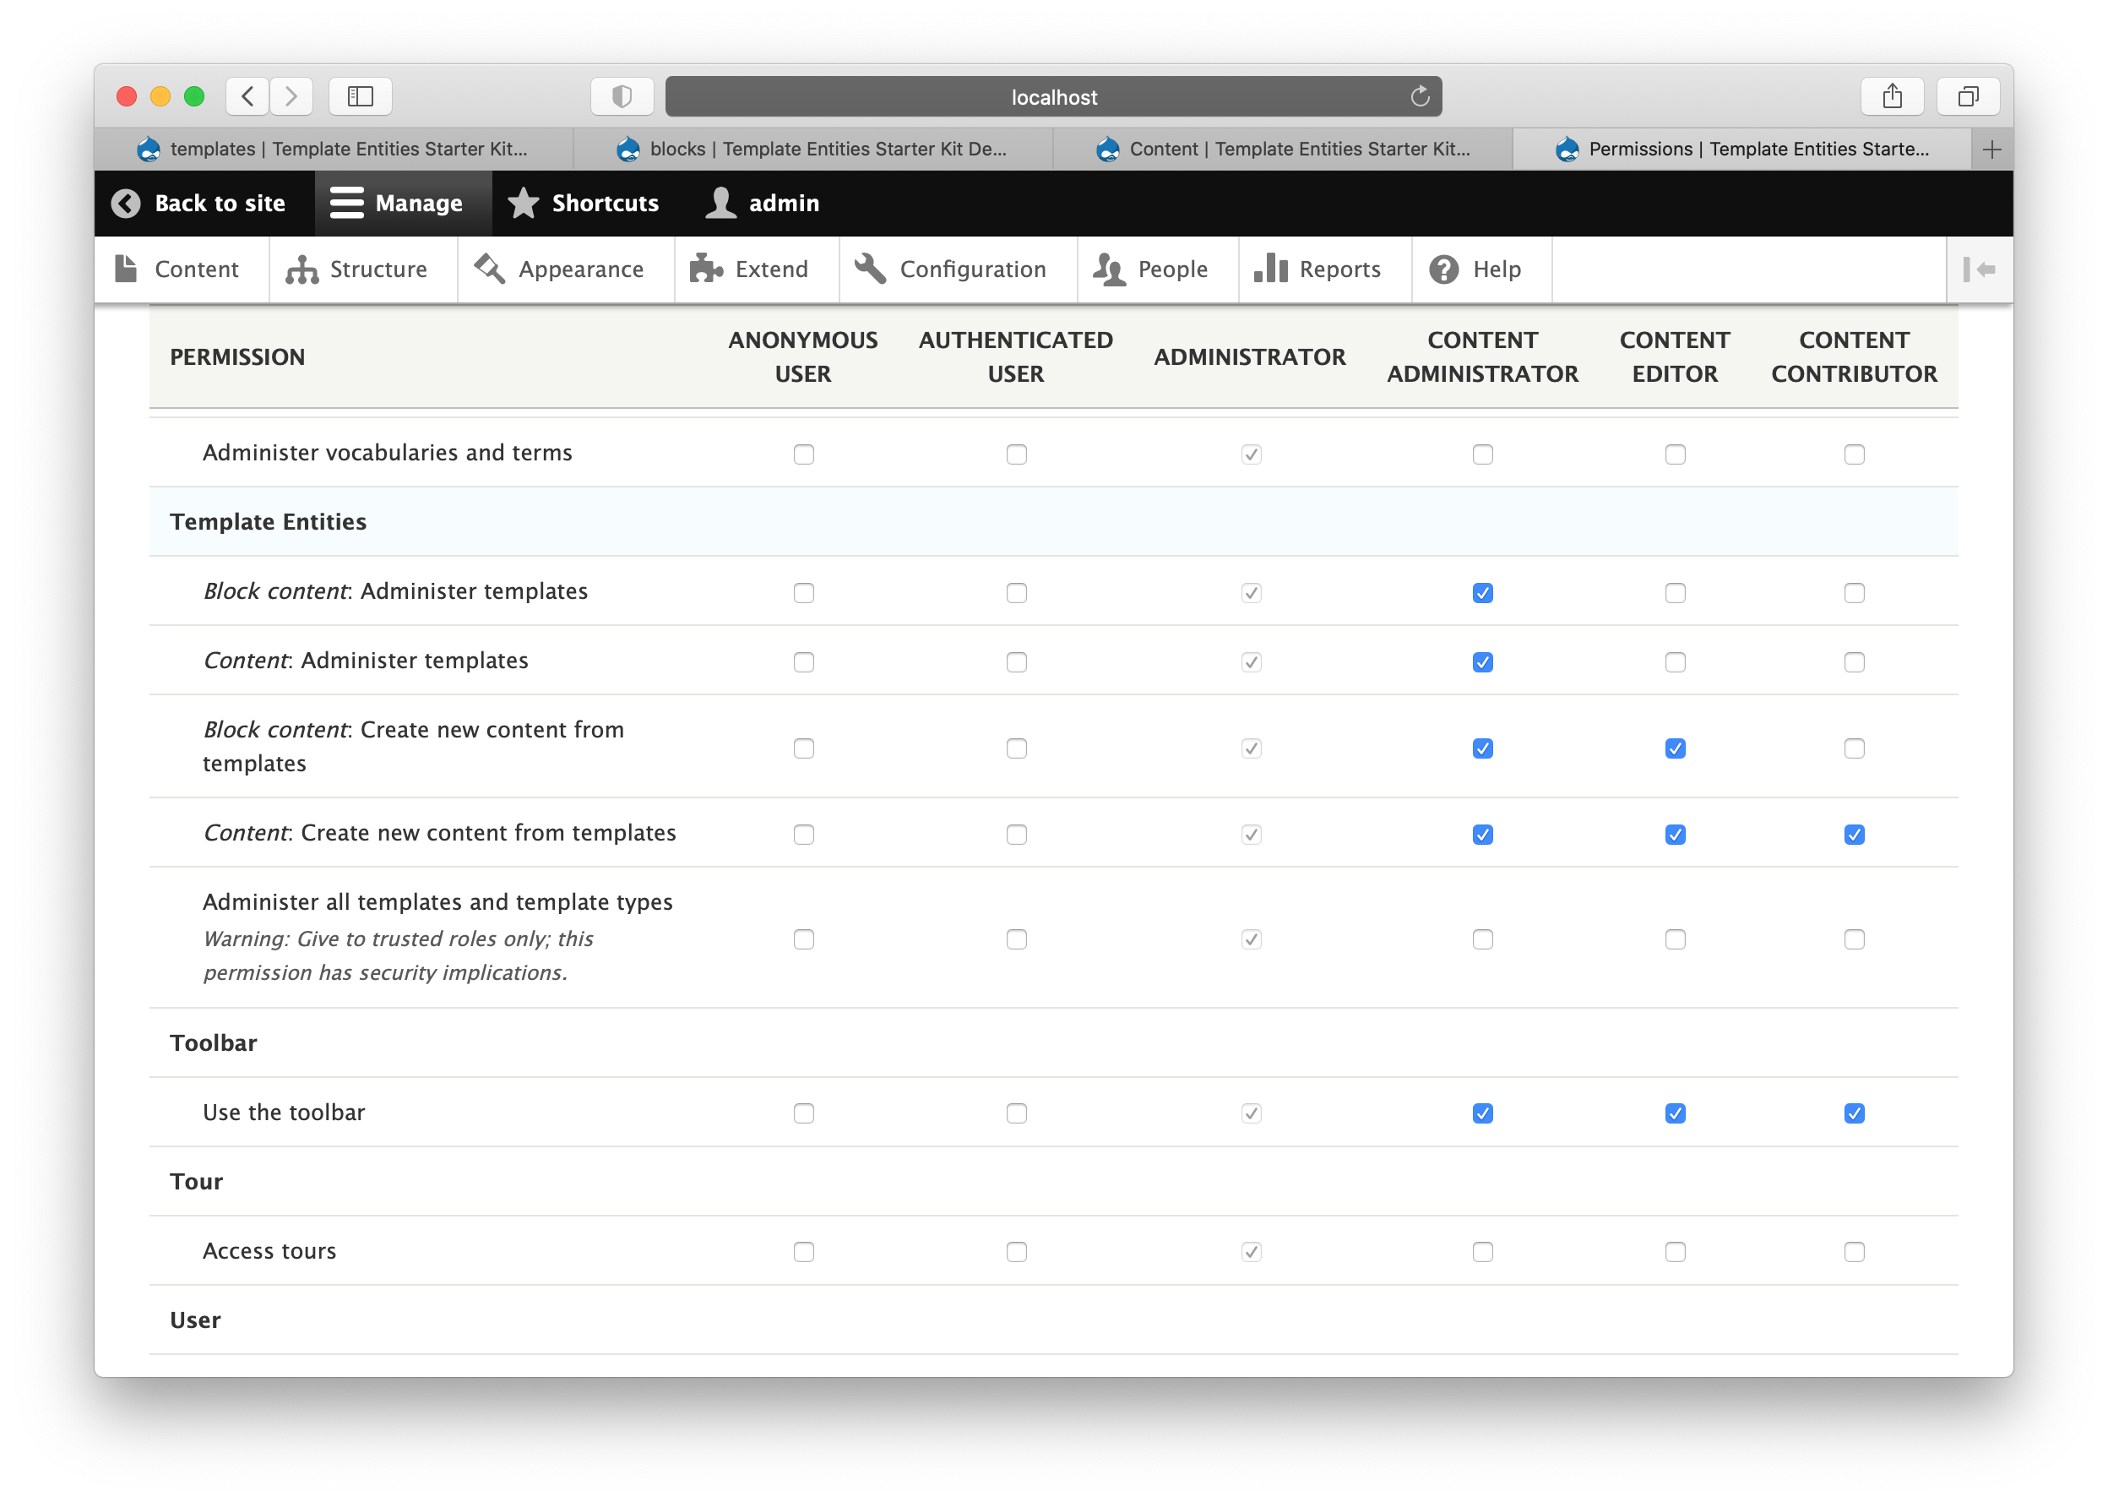This screenshot has width=2108, height=1502.
Task: Collapse the toolbar orientation with the arrow icon
Action: click(x=1981, y=269)
